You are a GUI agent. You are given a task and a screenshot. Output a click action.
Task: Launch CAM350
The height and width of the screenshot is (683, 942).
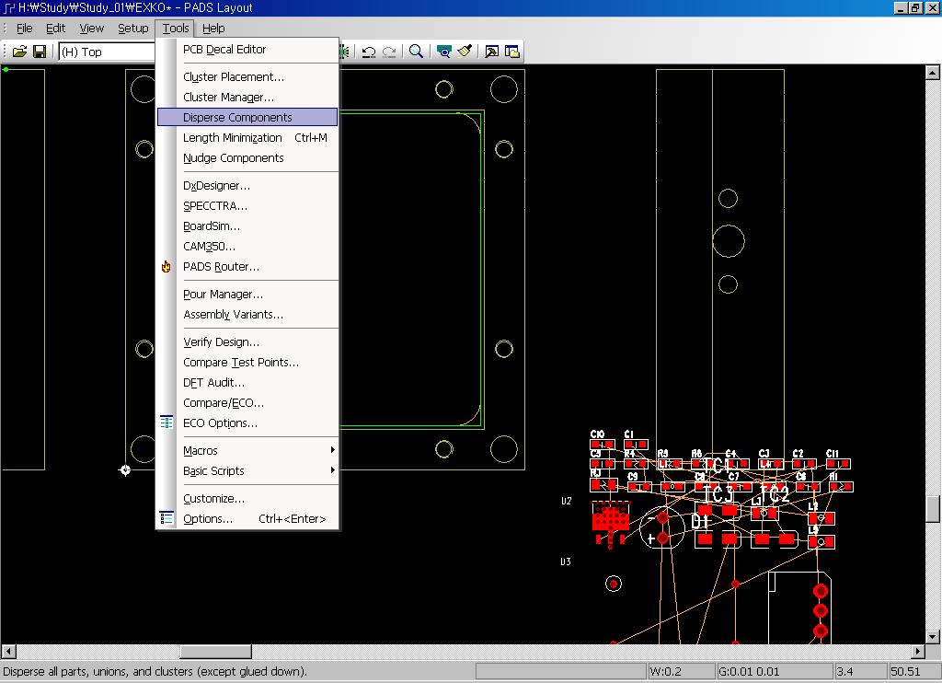click(247, 247)
